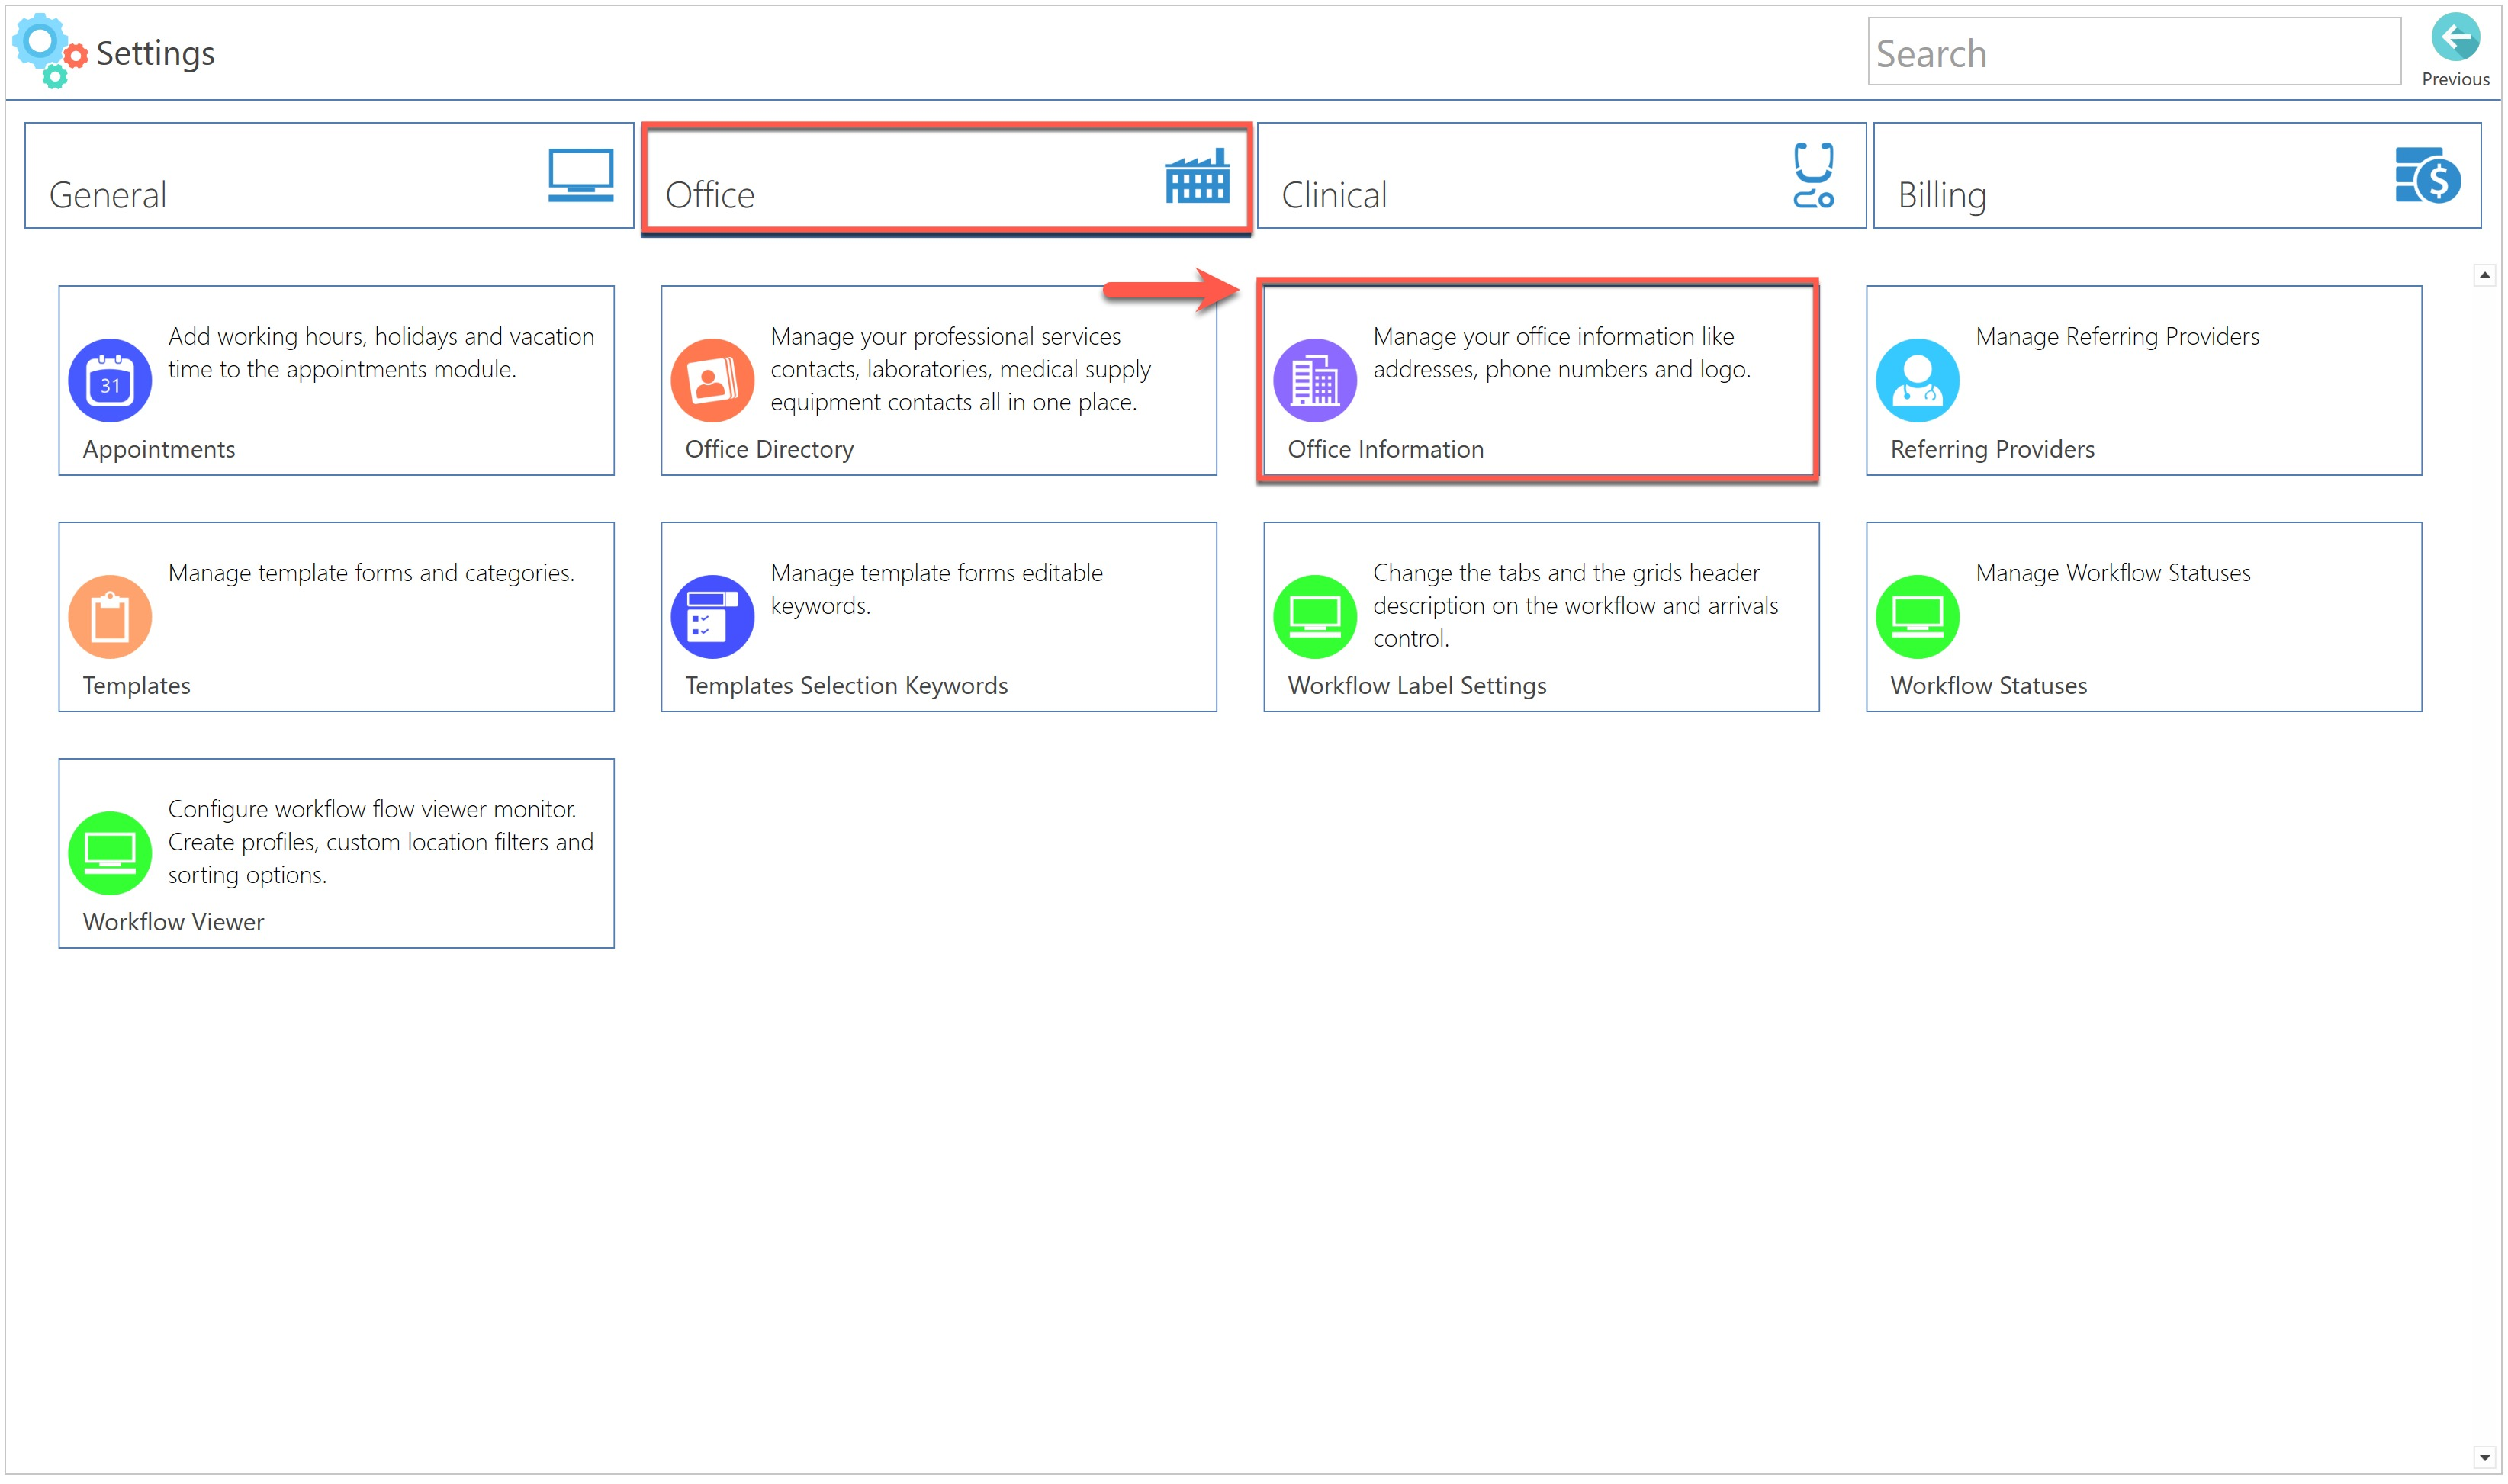Open the Billing settings tab
Viewport: 2508px width, 1484px height.
click(2176, 176)
